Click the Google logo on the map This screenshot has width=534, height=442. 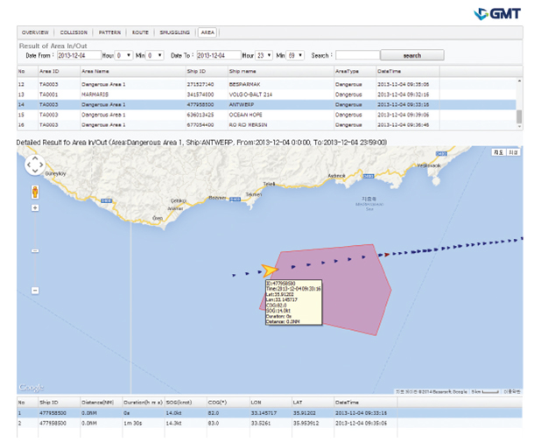click(x=31, y=387)
